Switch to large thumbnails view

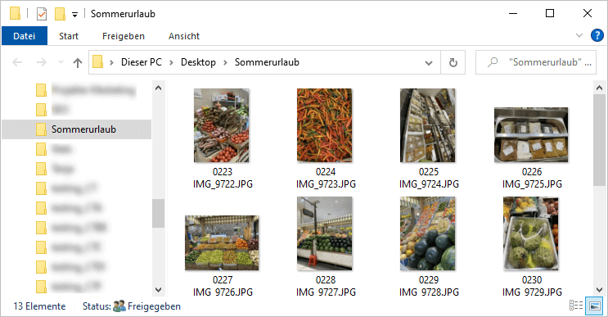[595, 306]
